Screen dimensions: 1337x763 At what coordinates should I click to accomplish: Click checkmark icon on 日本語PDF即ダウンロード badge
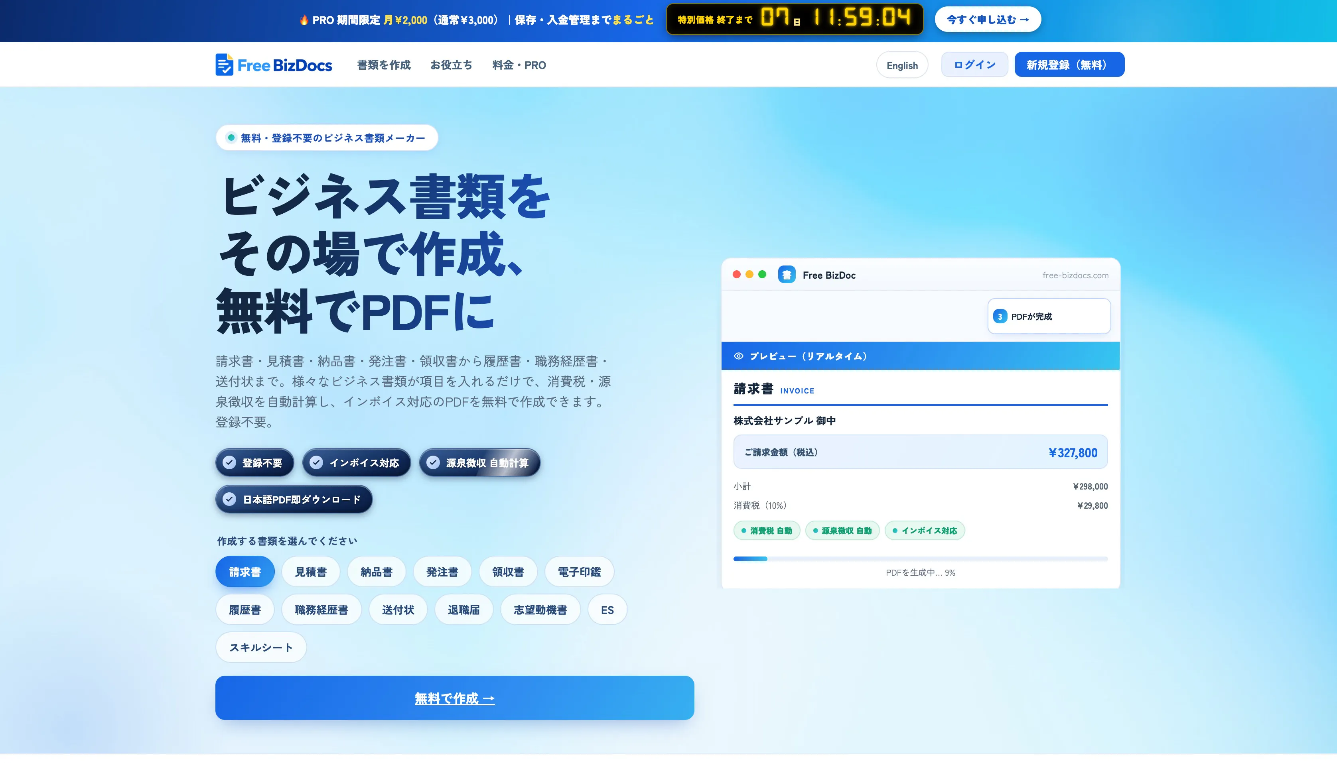[x=229, y=499]
